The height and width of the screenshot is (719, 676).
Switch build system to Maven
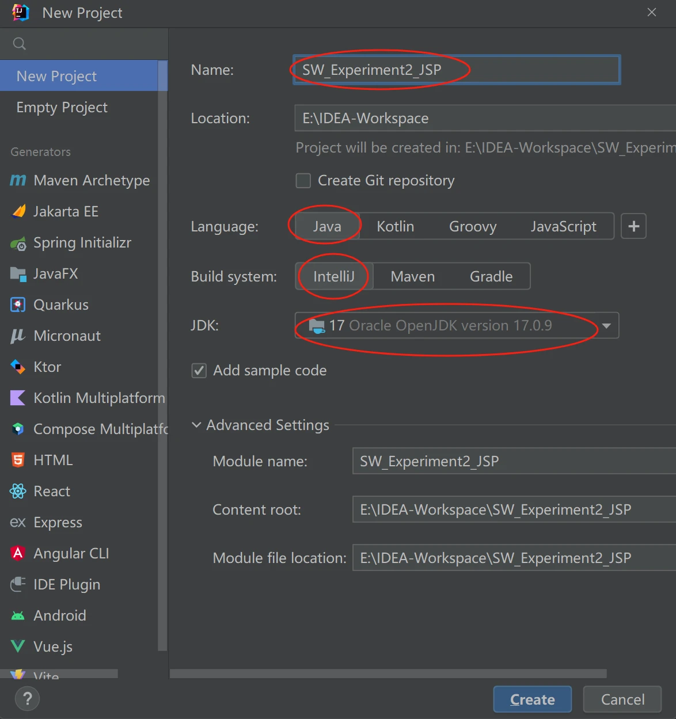[412, 277]
